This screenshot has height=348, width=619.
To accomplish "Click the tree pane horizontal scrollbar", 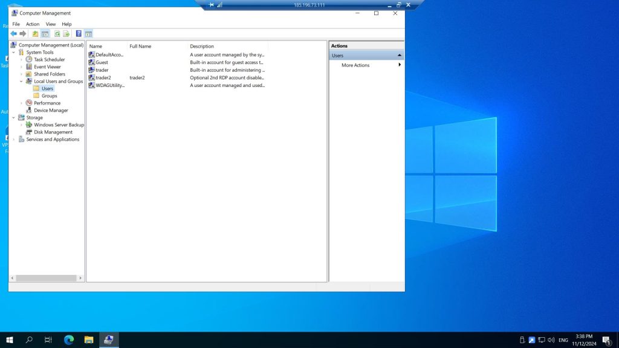I will pos(46,278).
